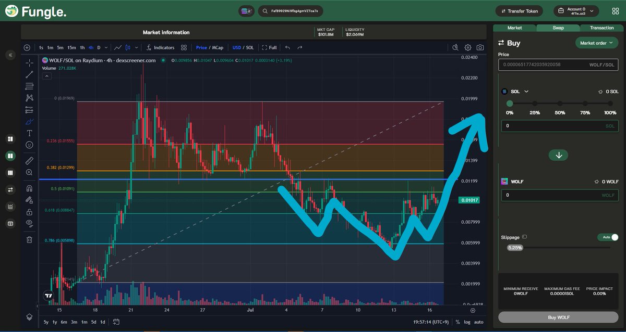Collapse the volume legend chevron
This screenshot has height=332, width=626.
coord(47,76)
